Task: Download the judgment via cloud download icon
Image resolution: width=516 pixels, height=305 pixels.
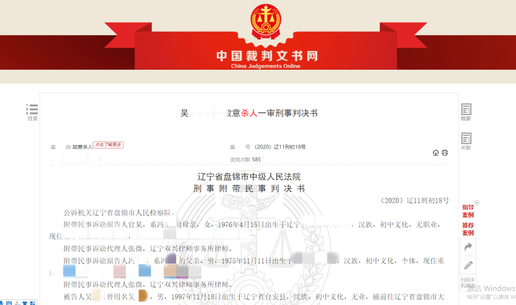Action: click(x=436, y=153)
